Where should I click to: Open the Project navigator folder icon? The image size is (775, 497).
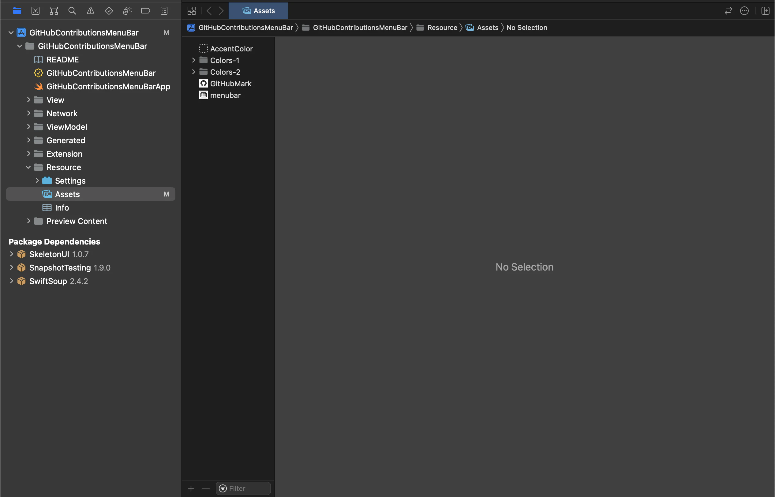tap(17, 11)
